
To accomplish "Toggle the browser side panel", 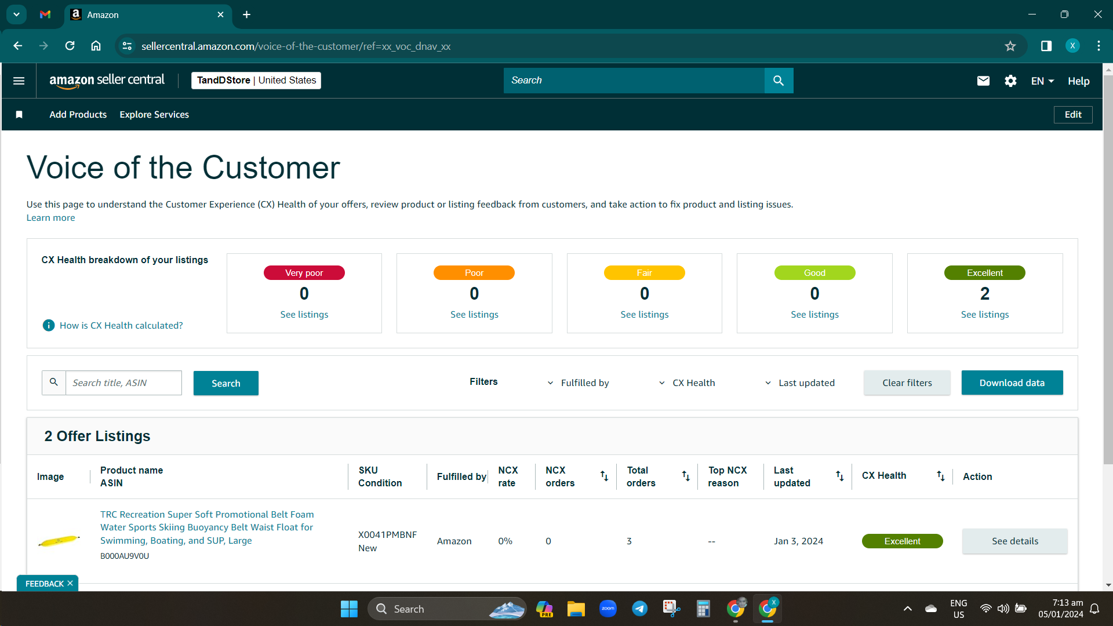I will 1046,46.
